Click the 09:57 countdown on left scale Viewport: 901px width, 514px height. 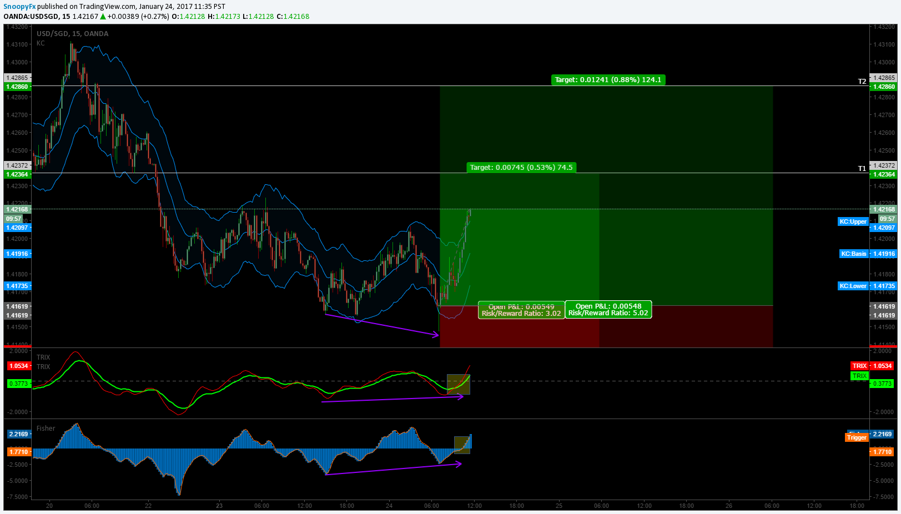coord(13,219)
